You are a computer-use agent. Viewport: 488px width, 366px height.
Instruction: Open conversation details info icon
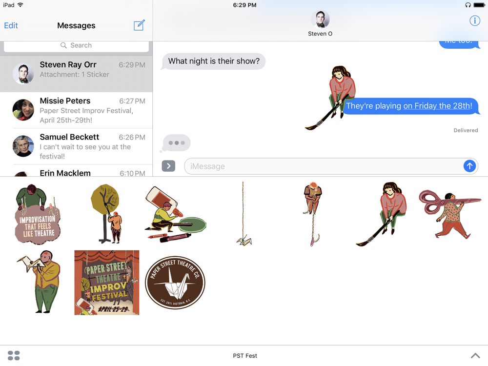(475, 21)
